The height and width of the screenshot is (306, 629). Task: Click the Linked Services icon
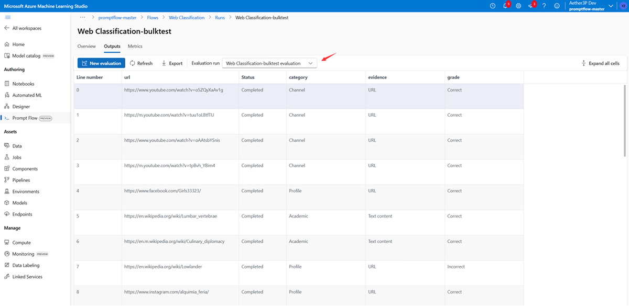(x=7, y=277)
